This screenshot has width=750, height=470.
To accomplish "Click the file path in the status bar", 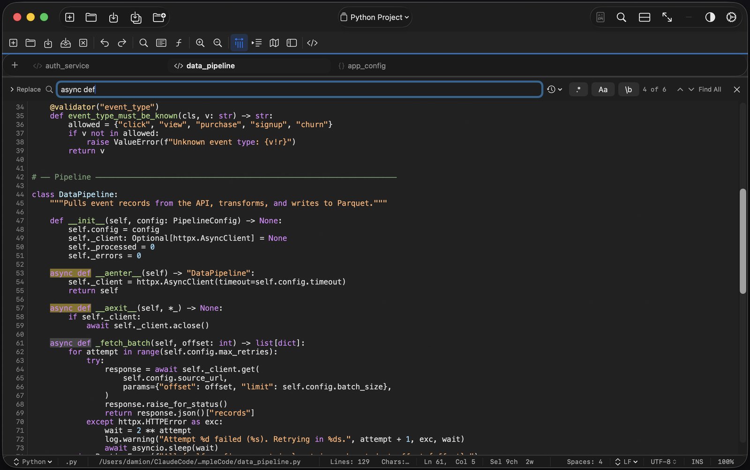I will tap(200, 462).
